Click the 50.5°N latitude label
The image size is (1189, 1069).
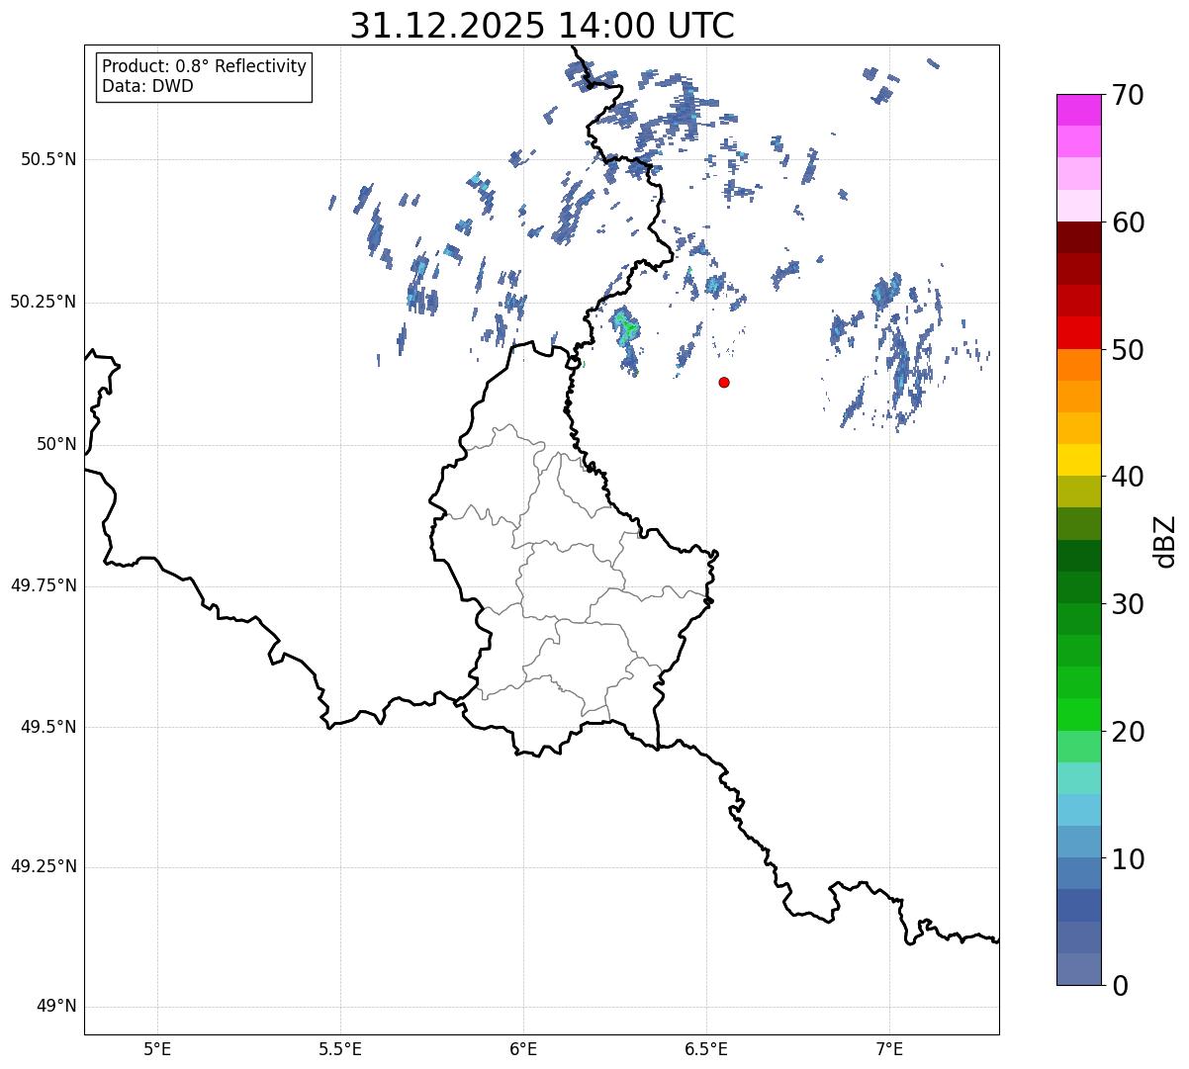47,159
